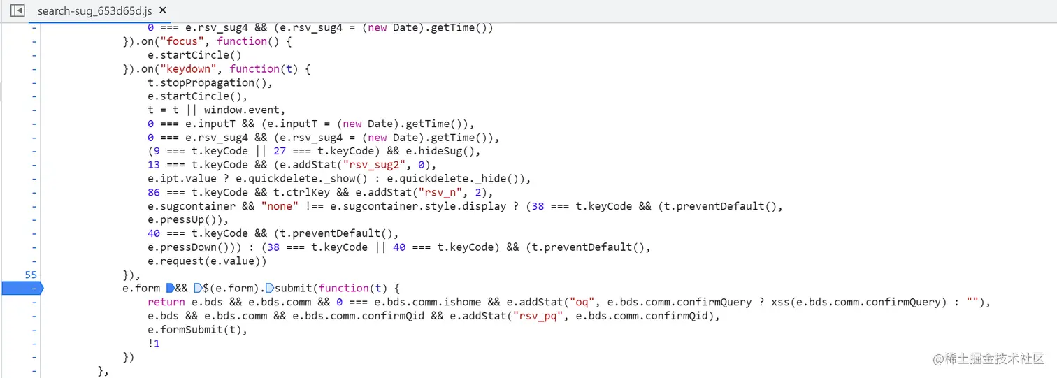Toggle the file navigator sidebar icon
Viewport: 1057px width, 378px height.
(x=18, y=10)
